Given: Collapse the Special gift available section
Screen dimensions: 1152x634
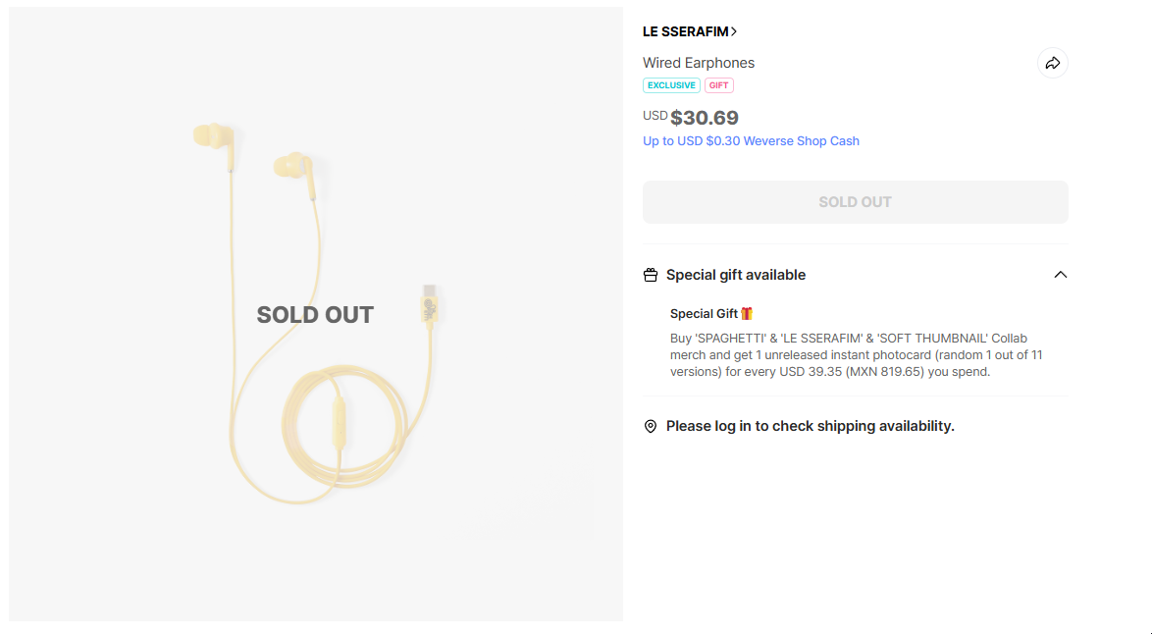Looking at the screenshot, I should (1060, 275).
